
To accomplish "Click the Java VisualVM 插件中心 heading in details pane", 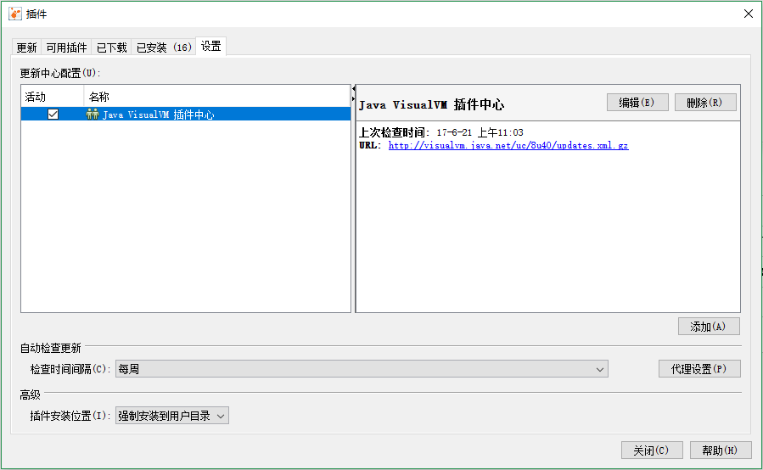I will (x=431, y=104).
